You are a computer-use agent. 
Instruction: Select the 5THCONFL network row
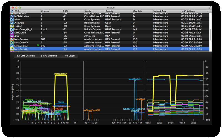tap(110, 33)
